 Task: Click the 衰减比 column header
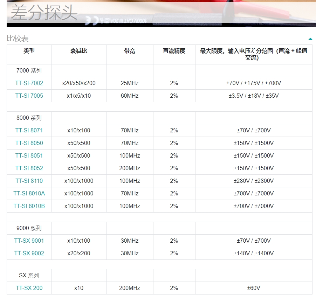tap(79, 51)
